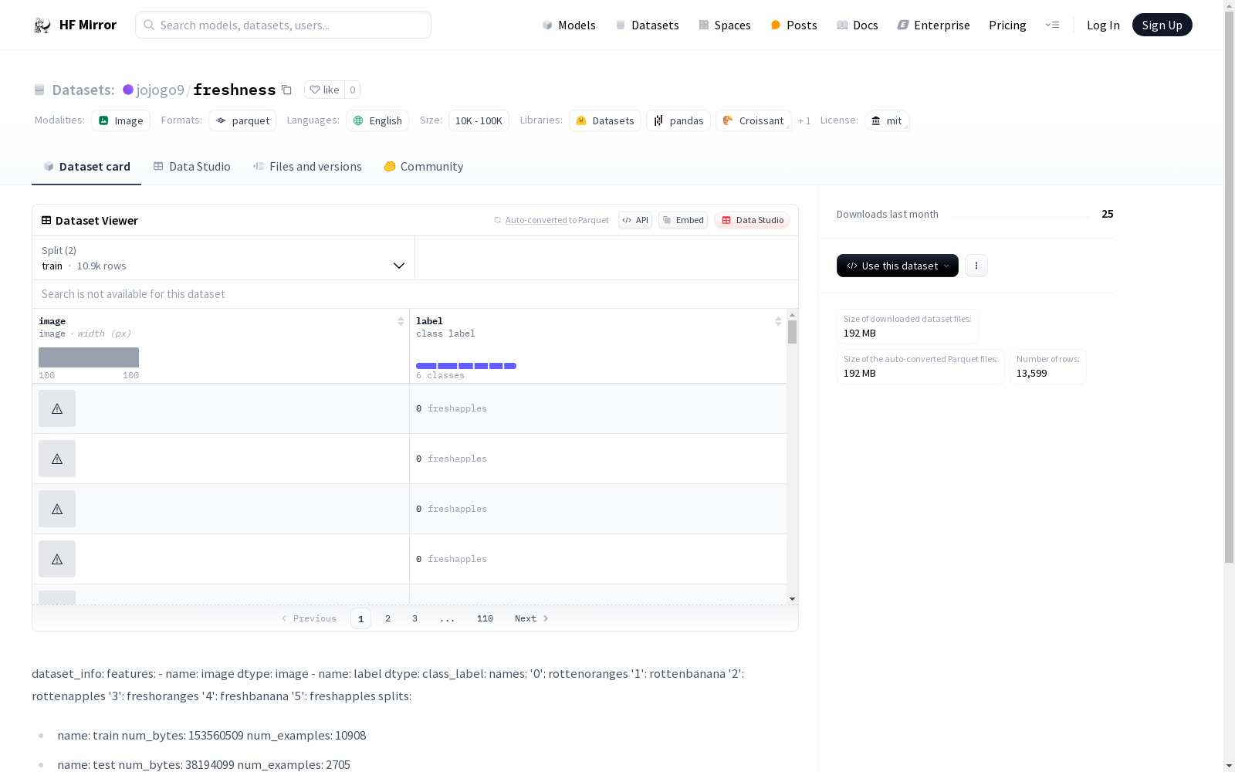This screenshot has height=772, width=1235.
Task: Open the Use this dataset dropdown
Action: [898, 266]
